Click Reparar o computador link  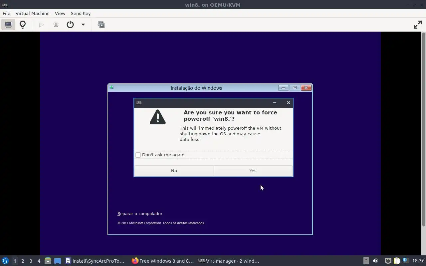click(x=140, y=213)
